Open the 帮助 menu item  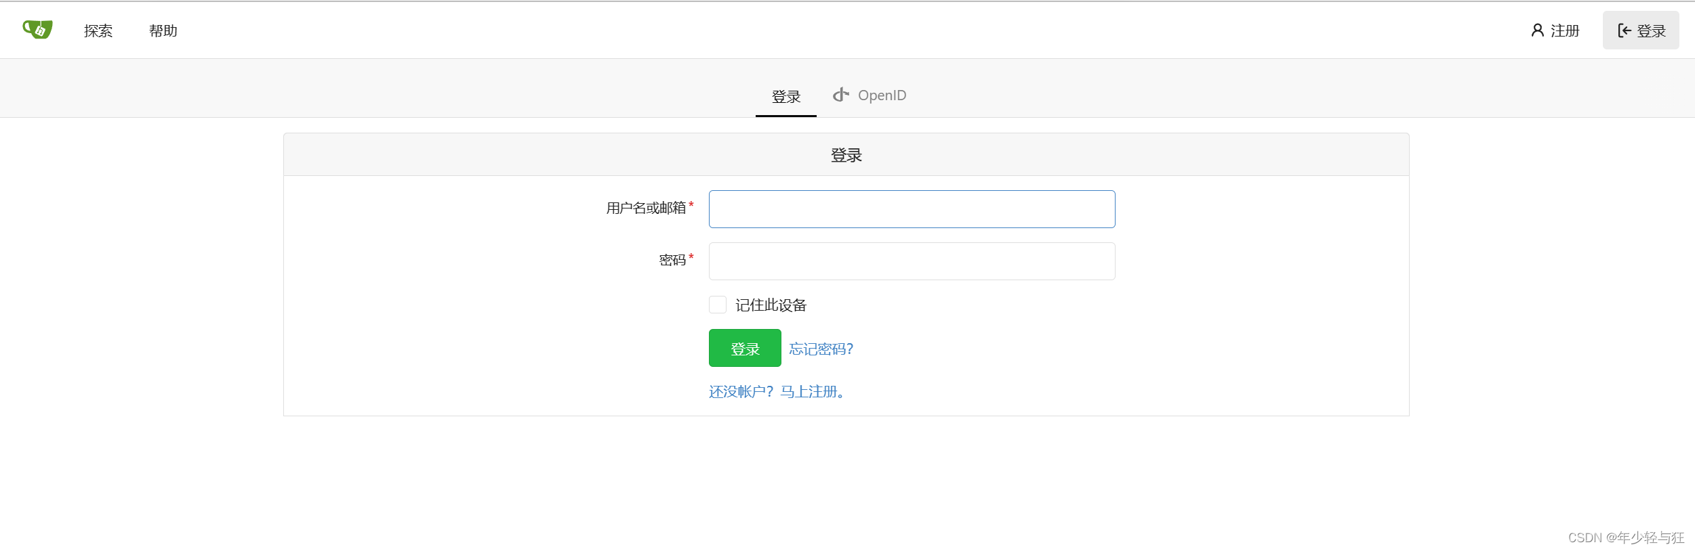163,30
